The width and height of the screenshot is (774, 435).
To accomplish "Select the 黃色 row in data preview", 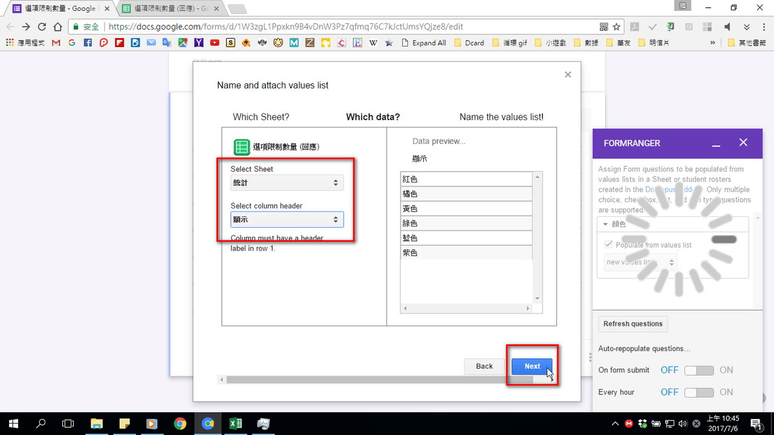I will [x=466, y=208].
